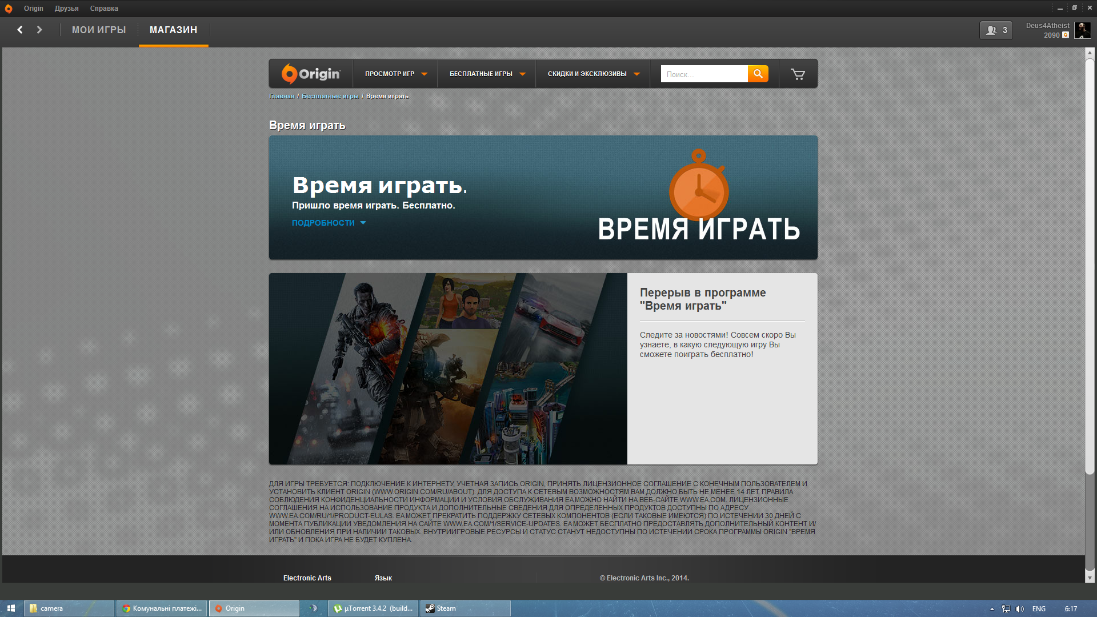Click the Origin store logo
The height and width of the screenshot is (617, 1097).
tap(311, 74)
